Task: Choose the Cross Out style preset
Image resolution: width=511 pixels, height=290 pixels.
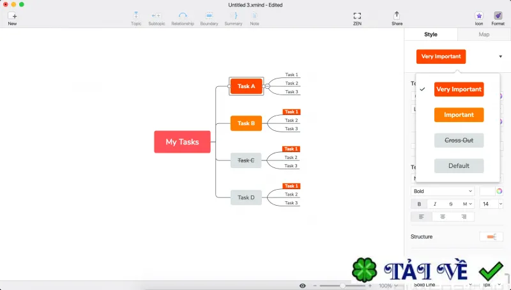Action: click(x=459, y=140)
